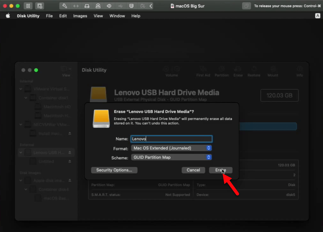The height and width of the screenshot is (232, 323).
Task: Collapse the Apple disk ima... tree
Action: (21, 181)
